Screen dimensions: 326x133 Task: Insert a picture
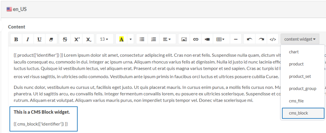(x=184, y=39)
